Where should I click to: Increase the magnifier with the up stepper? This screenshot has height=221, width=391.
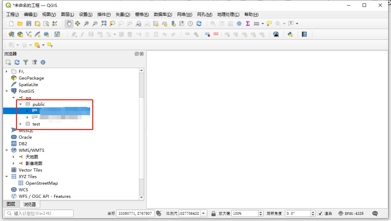click(x=261, y=212)
